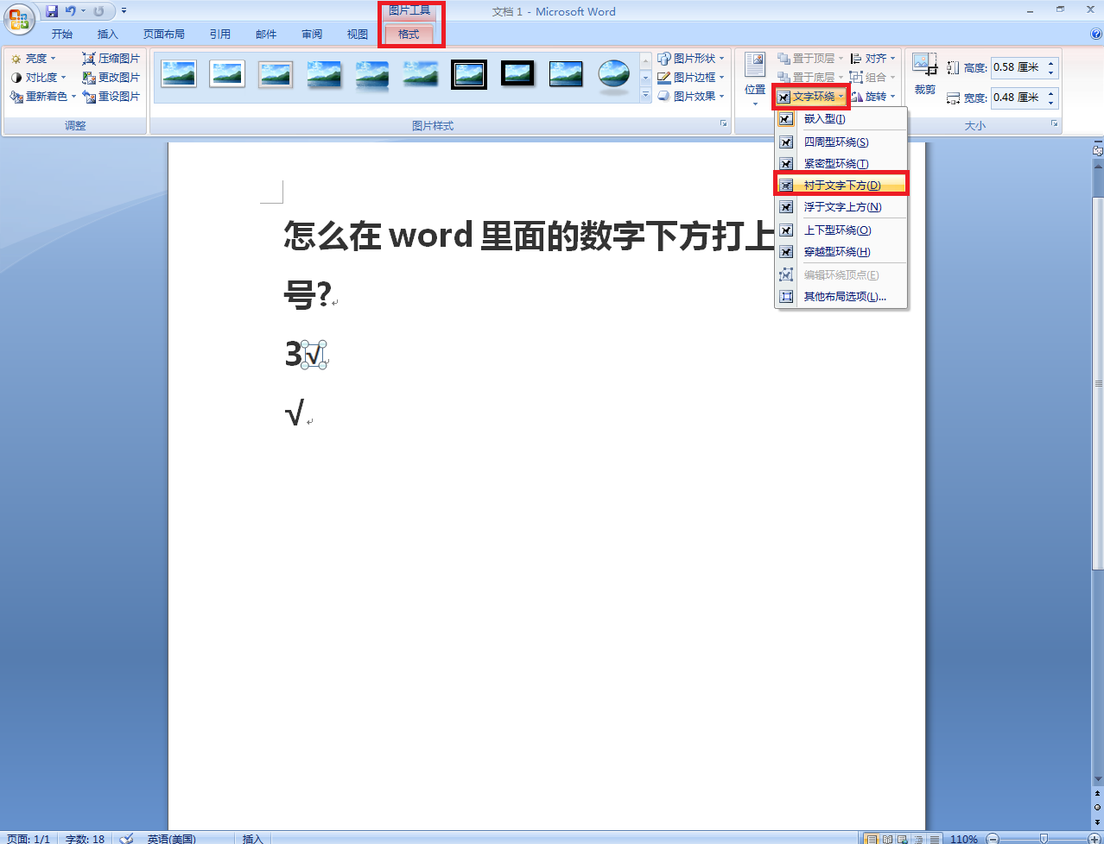The image size is (1104, 844).
Task: Apply the first picture style thumbnail
Action: [179, 73]
